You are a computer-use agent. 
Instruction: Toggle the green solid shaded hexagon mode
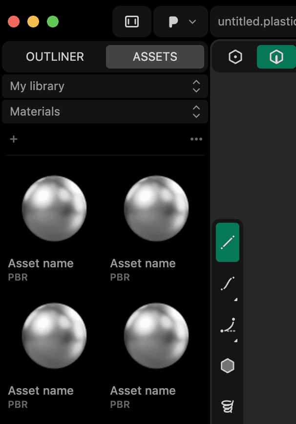(x=276, y=57)
